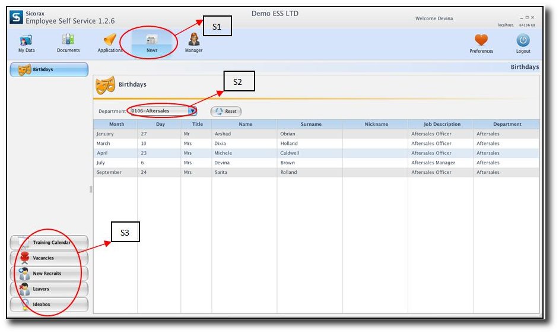Sort table by Surname column header

[x=310, y=124]
